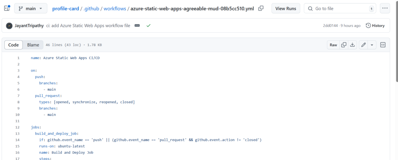This screenshot has width=398, height=160.
Task: Click the 'on:' code line
Action: point(34,70)
